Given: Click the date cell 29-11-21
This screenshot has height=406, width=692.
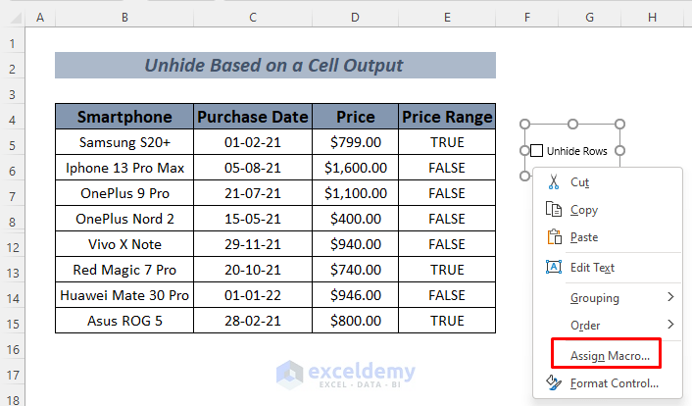Looking at the screenshot, I should (x=253, y=244).
